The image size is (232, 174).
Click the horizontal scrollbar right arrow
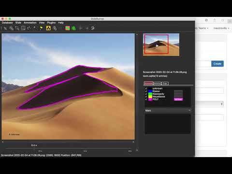(x=133, y=142)
